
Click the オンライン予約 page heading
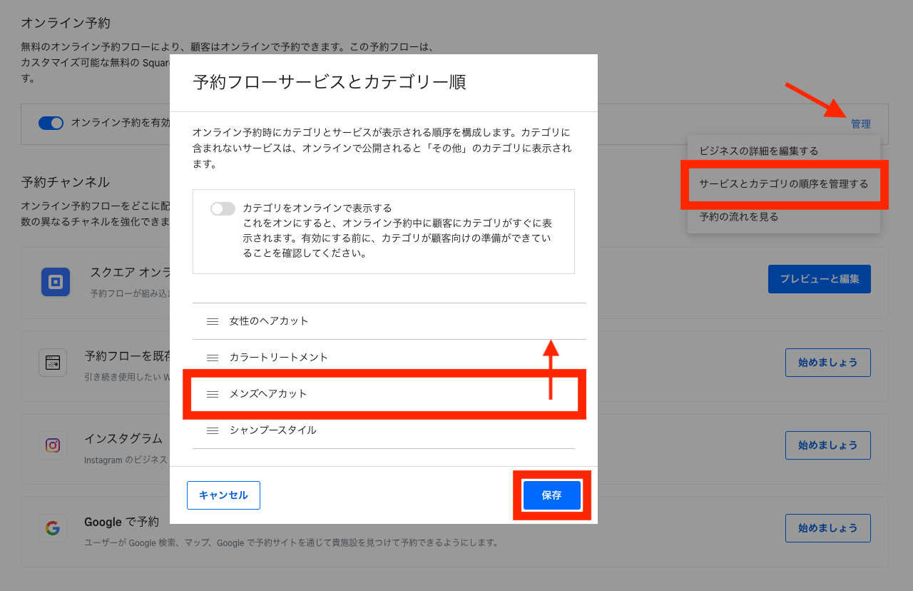[x=66, y=23]
